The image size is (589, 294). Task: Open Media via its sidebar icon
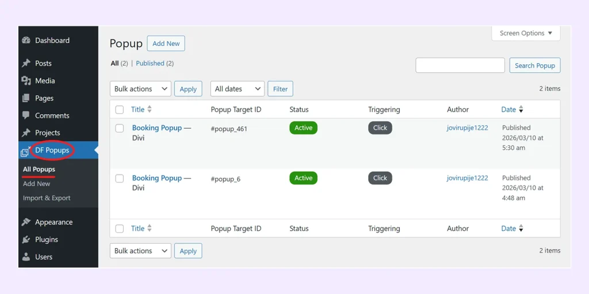[x=26, y=81]
